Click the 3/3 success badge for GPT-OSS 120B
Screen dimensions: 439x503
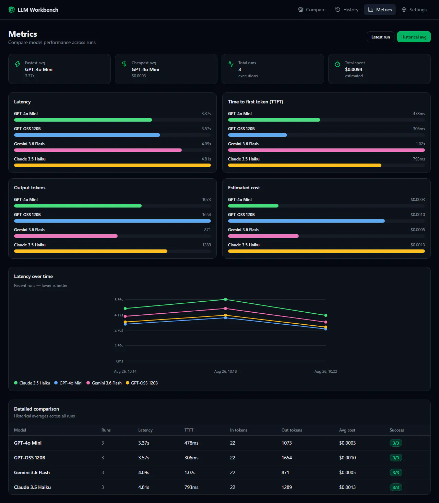(x=396, y=458)
